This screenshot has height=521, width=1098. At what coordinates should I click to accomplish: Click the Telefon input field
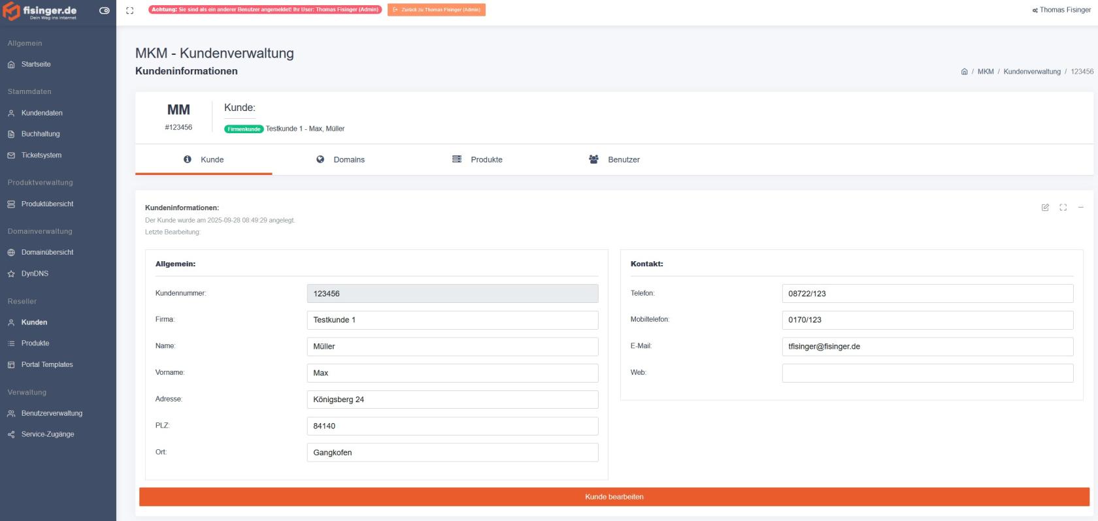tap(927, 294)
